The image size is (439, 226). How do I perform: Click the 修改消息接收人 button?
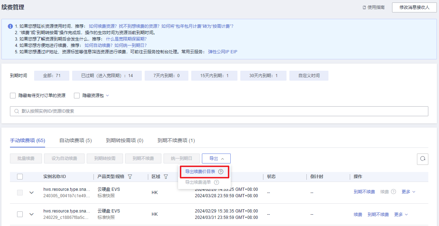tap(414, 7)
